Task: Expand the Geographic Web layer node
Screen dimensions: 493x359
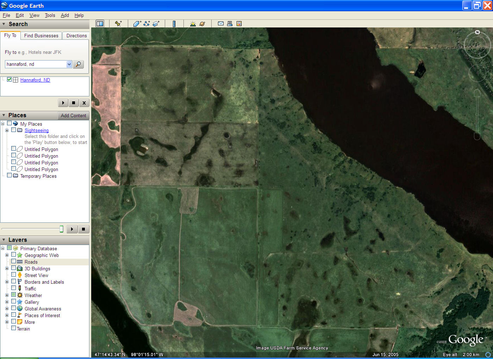Action: coord(7,255)
